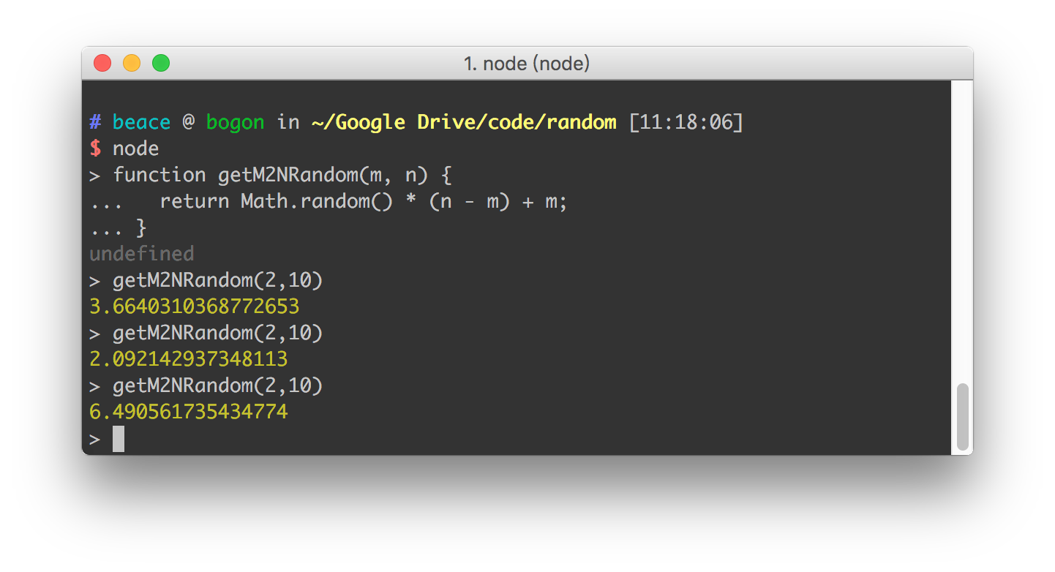Image resolution: width=1055 pixels, height=572 pixels.
Task: Click the grey 'undefined' output
Action: [x=142, y=254]
